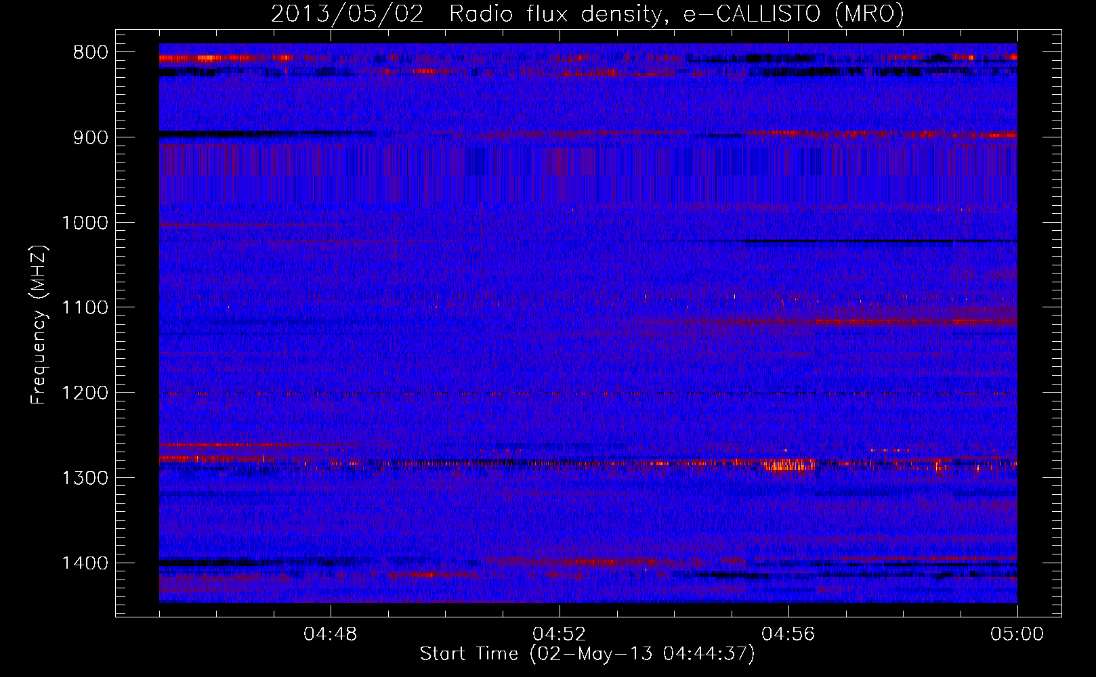Click the 04:52 time tick label
The image size is (1096, 677).
[x=560, y=634]
